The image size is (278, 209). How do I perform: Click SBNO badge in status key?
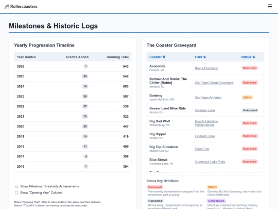click(212, 187)
